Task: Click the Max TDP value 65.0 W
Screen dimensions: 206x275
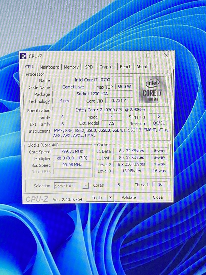Action: point(124,87)
